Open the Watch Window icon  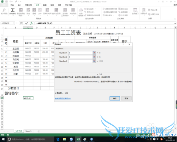[135, 11]
